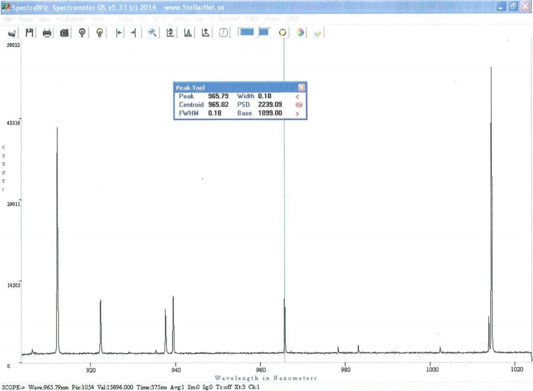Click the yellow circle toolbar icon
This screenshot has width=533, height=391.
click(x=283, y=32)
